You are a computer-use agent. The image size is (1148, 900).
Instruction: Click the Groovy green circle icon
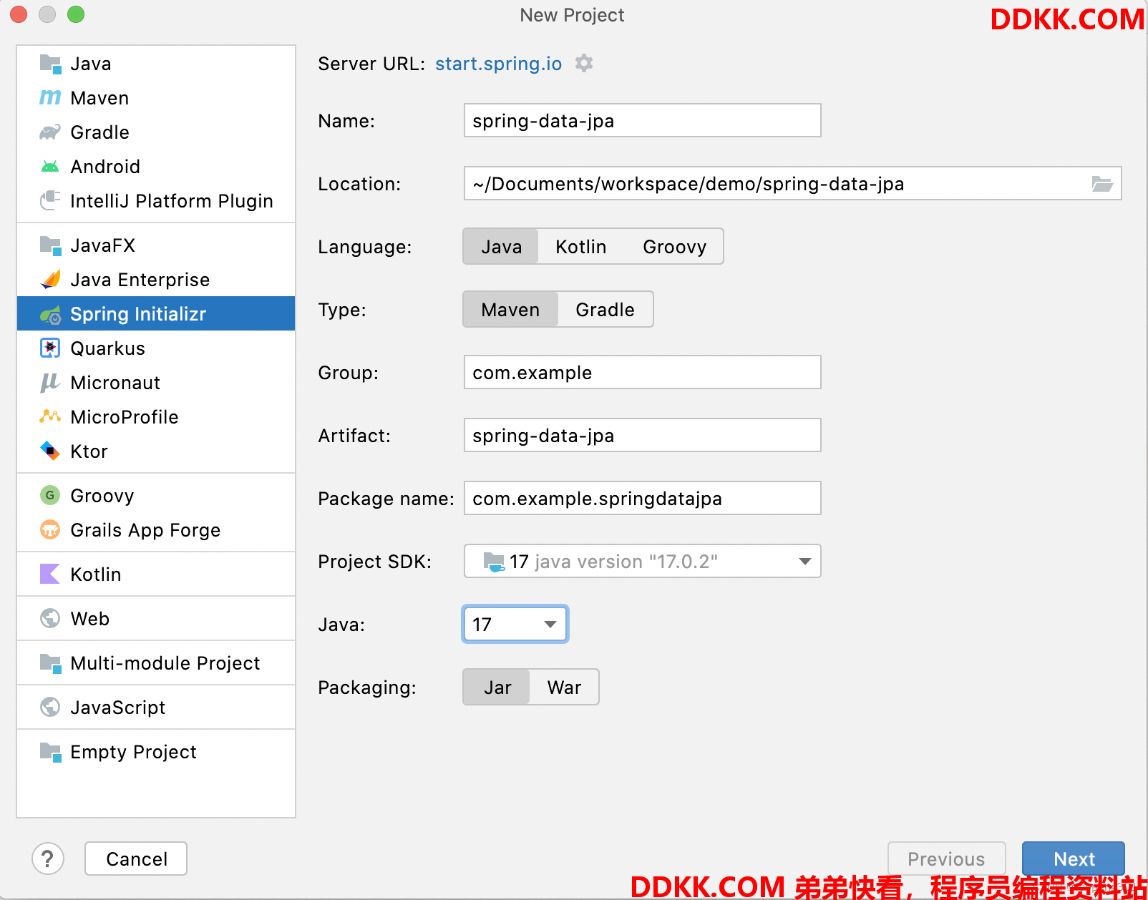(x=50, y=495)
